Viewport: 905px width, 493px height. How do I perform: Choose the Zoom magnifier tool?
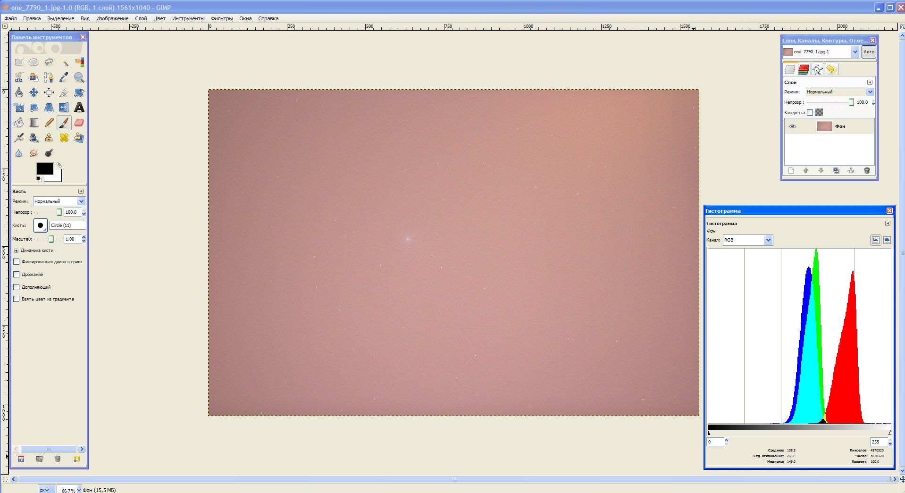[79, 77]
